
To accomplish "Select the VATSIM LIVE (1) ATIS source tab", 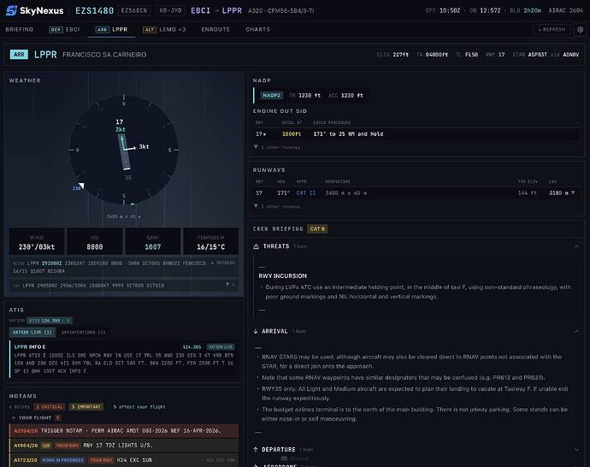I will click(x=32, y=332).
